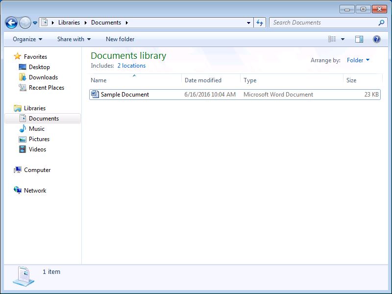Click the Favorites star icon

click(17, 56)
